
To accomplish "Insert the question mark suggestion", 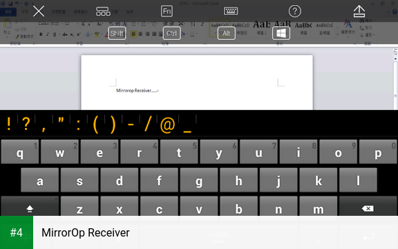I will coord(26,124).
